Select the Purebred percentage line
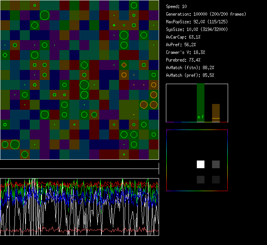 coord(183,60)
